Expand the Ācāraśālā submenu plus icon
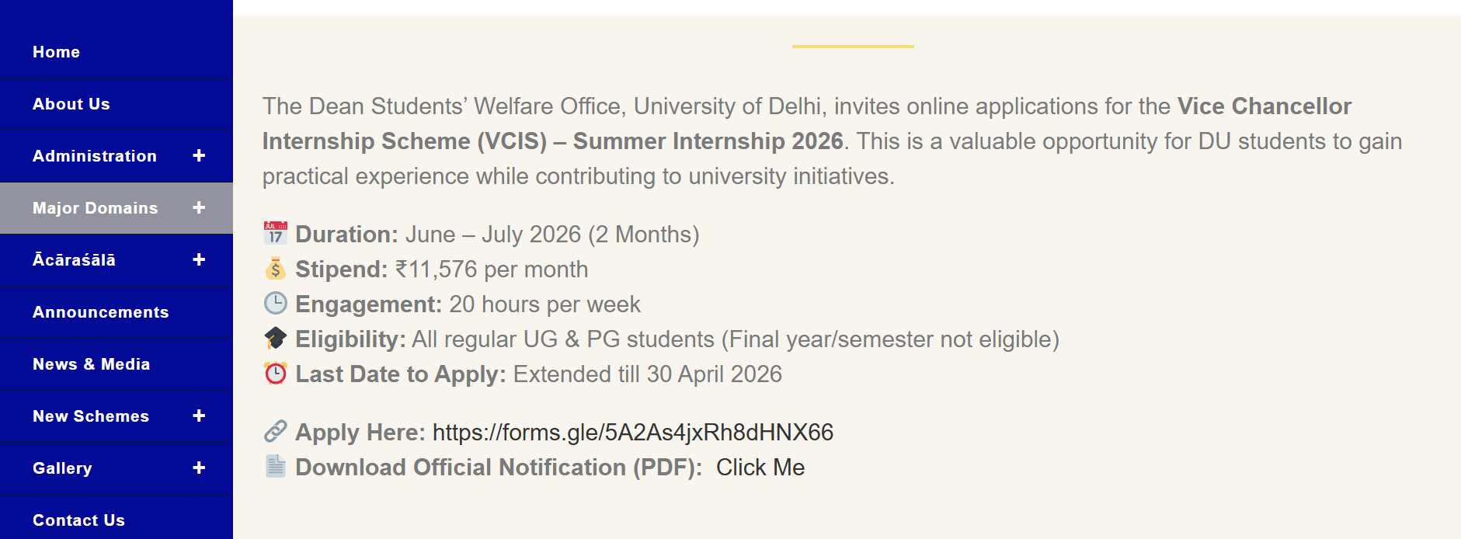Viewport: 1461px width, 539px height. (199, 259)
